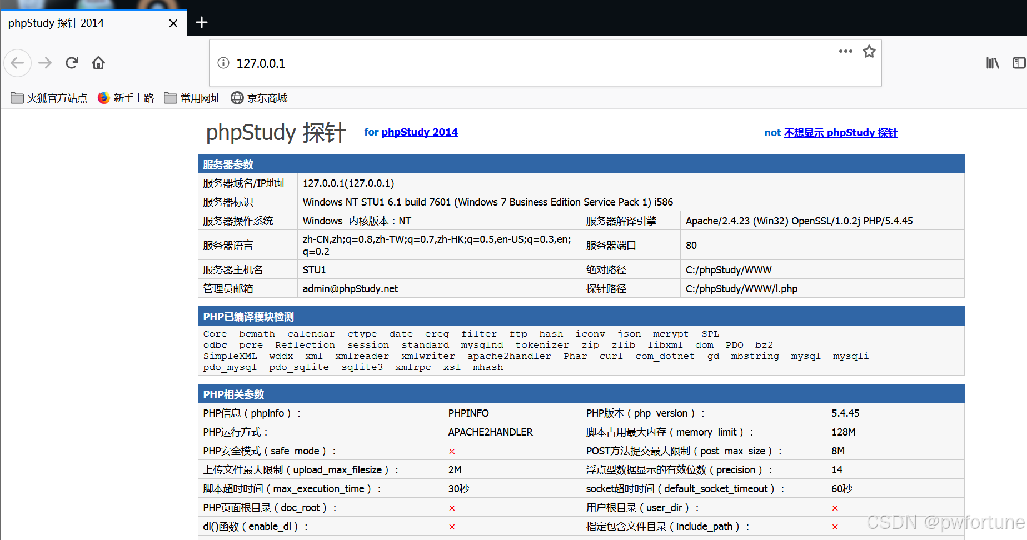
Task: Select the zh-CN server language value
Action: (x=437, y=246)
